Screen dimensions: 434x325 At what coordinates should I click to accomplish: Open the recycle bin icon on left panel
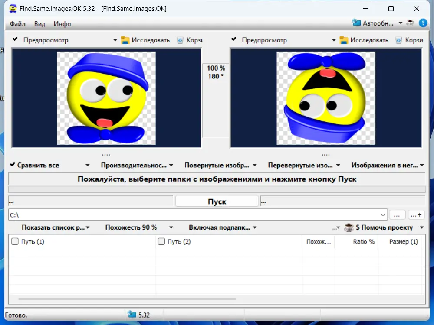coord(180,40)
